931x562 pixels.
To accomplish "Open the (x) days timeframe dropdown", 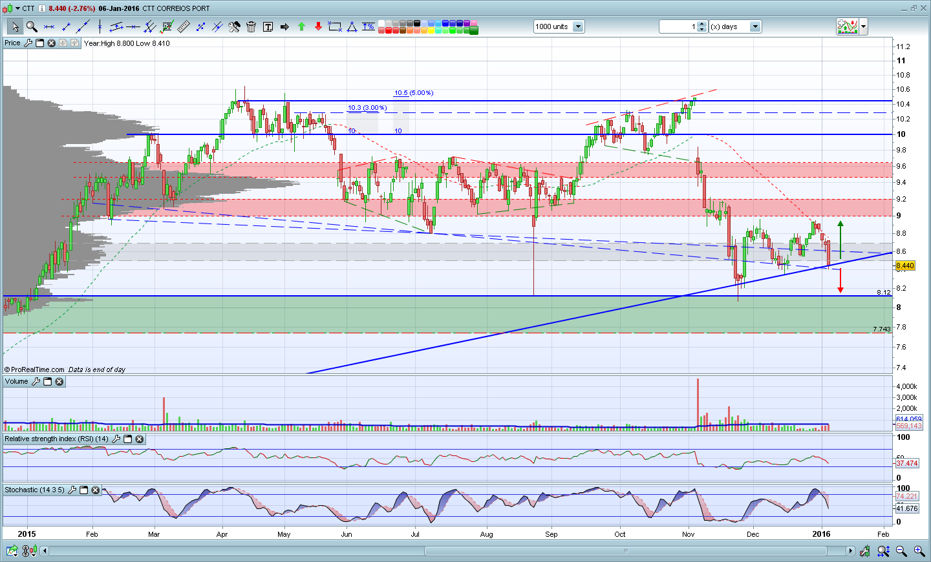I will (x=754, y=26).
